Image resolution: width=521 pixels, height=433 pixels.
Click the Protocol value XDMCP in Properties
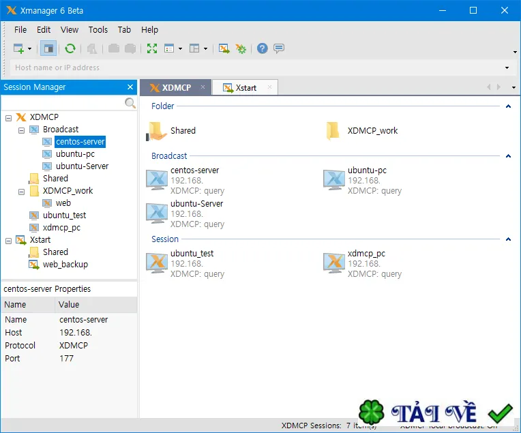[74, 346]
